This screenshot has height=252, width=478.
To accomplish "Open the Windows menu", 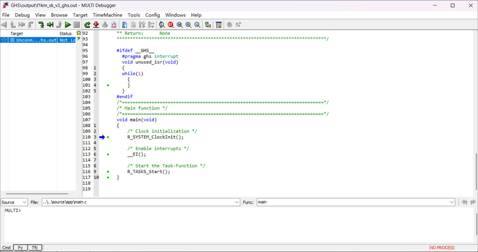I will pyautogui.click(x=176, y=15).
